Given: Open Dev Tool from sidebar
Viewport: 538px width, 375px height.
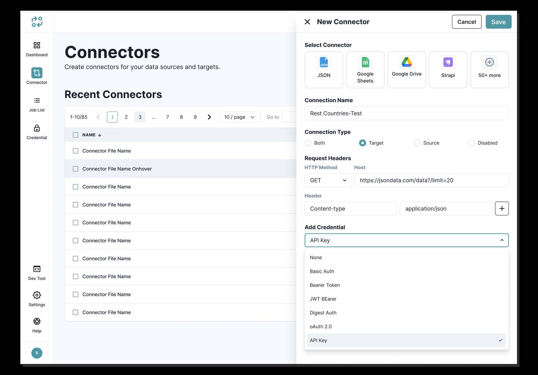Looking at the screenshot, I should (37, 269).
